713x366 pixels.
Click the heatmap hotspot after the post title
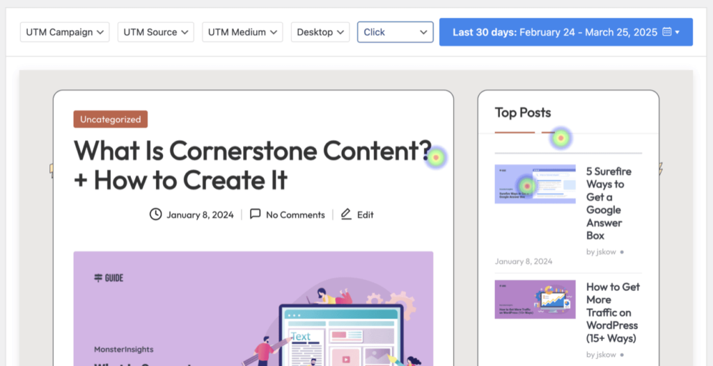pyautogui.click(x=436, y=158)
